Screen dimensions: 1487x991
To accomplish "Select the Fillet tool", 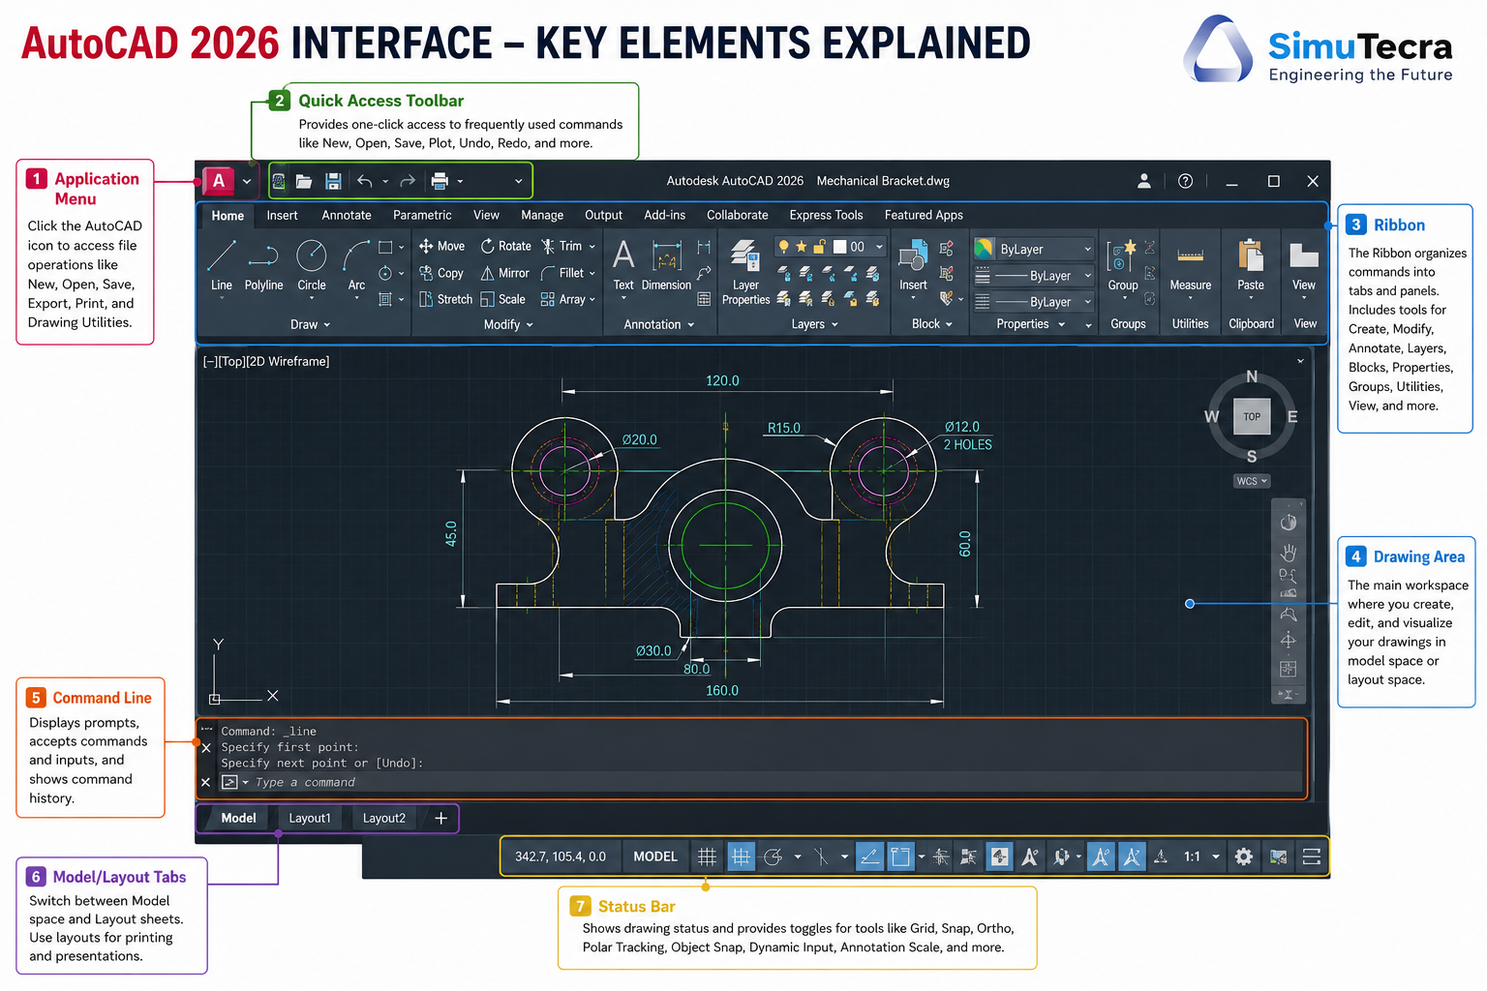I will [x=562, y=273].
